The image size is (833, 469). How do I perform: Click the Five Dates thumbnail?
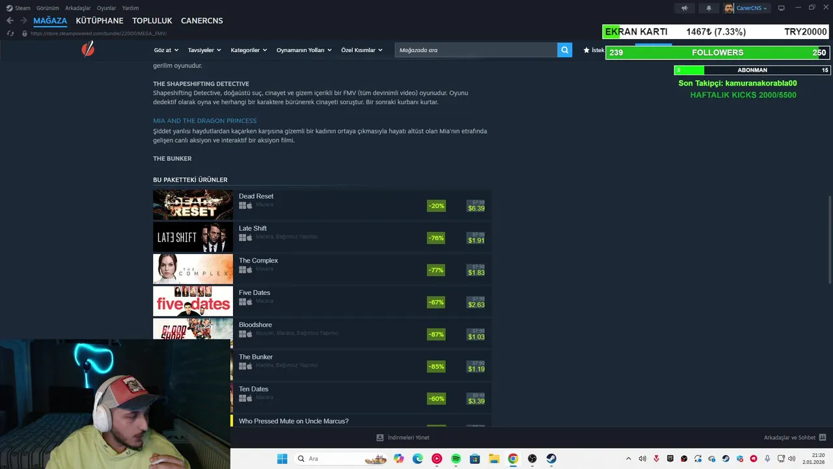193,301
